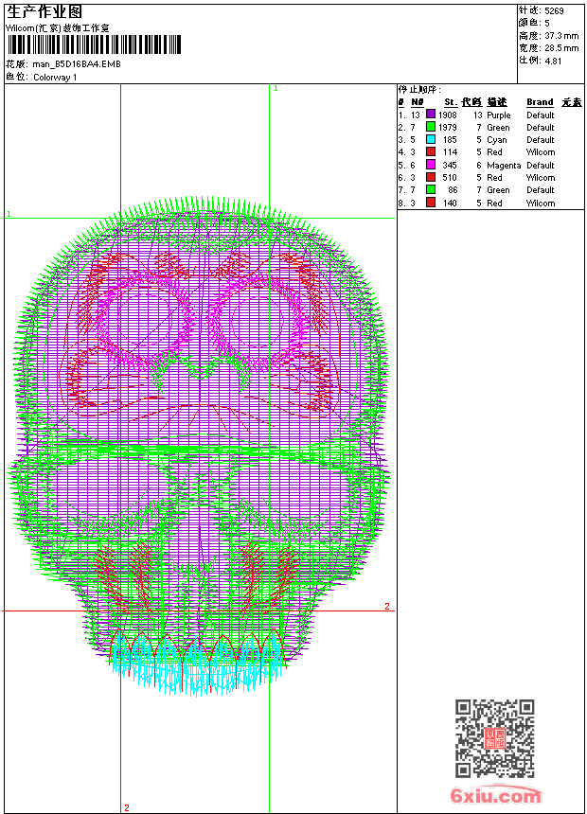
Task: Click the Magenta description text in row 5
Action: pos(504,165)
